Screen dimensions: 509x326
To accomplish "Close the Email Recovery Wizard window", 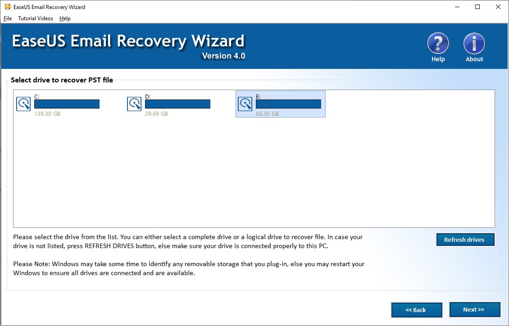I will pos(498,7).
